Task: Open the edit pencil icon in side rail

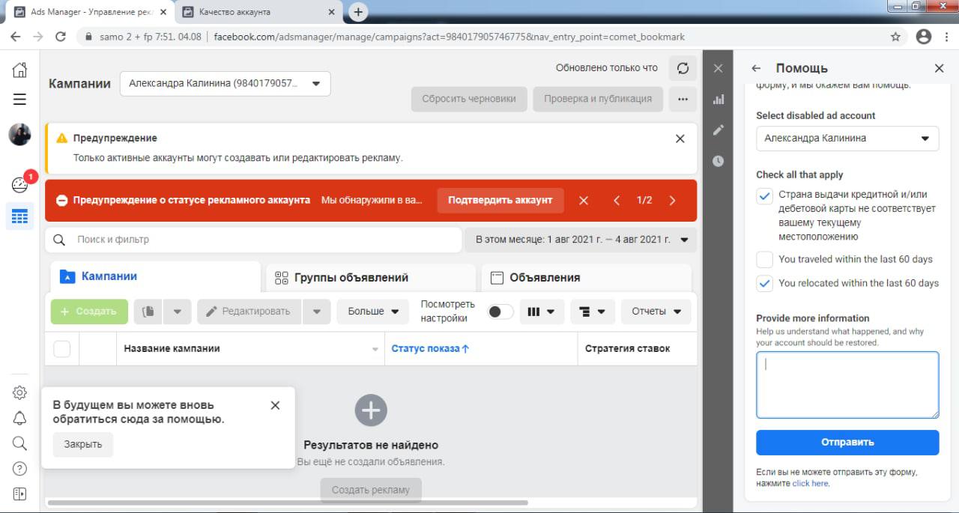Action: (718, 130)
